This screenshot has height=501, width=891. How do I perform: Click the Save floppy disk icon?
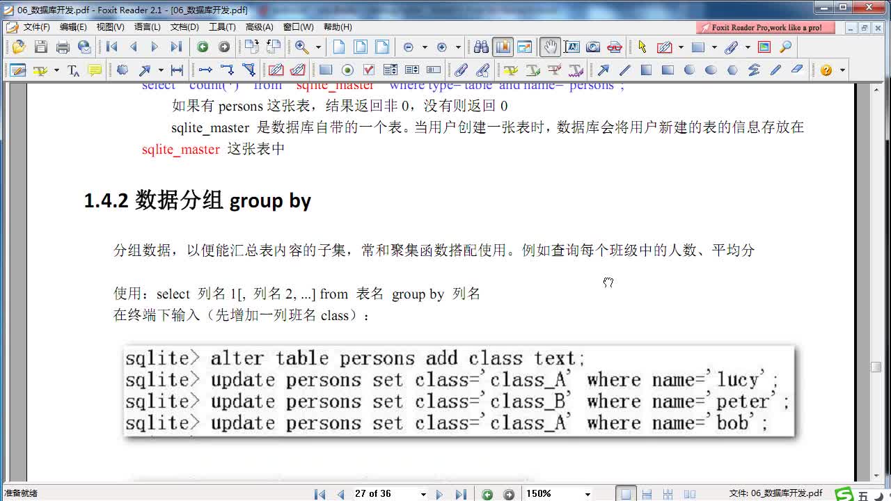tap(41, 47)
